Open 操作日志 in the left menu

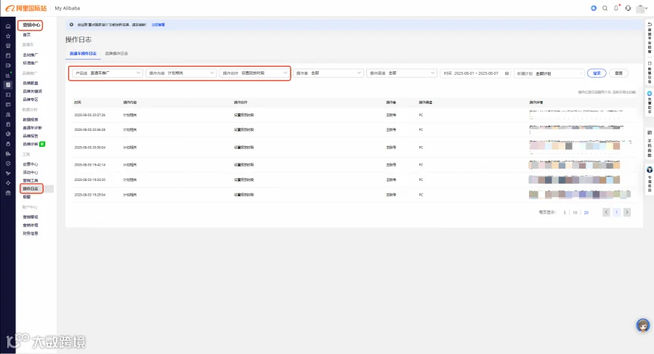click(31, 189)
